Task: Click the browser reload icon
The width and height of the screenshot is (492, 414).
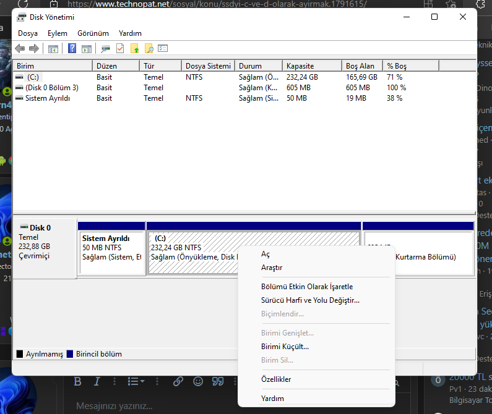Action: tap(23, 4)
